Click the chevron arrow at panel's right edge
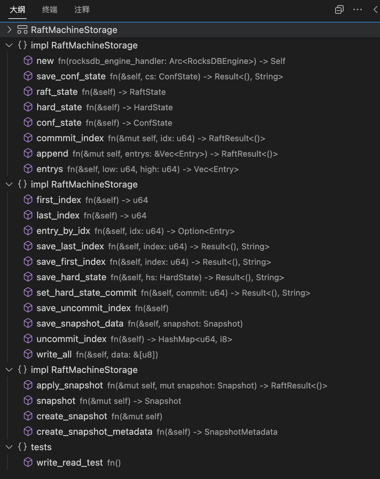 pyautogui.click(x=375, y=9)
